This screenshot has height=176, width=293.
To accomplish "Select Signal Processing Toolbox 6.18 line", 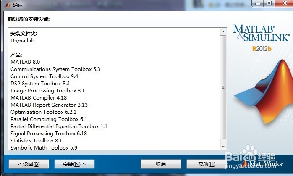I will tap(49, 133).
